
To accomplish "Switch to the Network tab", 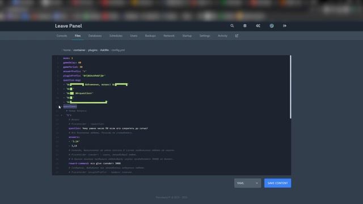I will coord(169,36).
